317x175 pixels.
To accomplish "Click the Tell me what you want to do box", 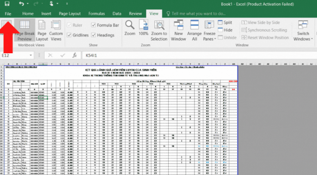I will [195, 14].
